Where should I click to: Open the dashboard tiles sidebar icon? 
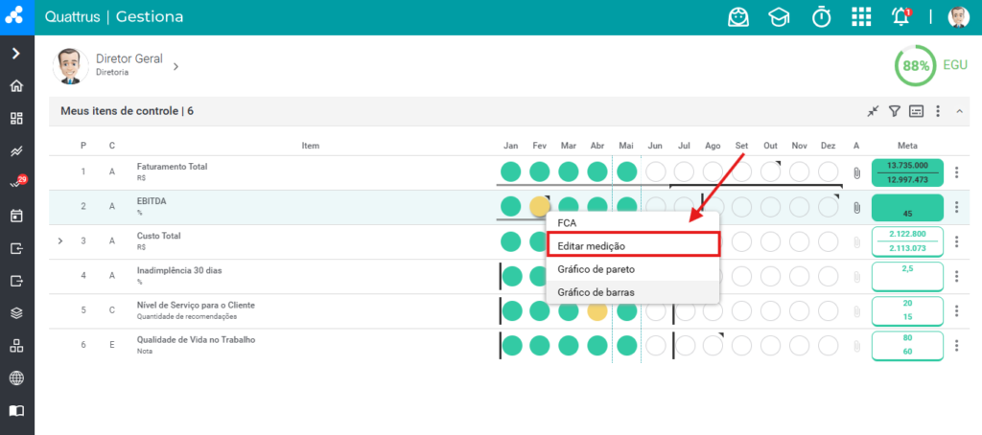tap(17, 118)
